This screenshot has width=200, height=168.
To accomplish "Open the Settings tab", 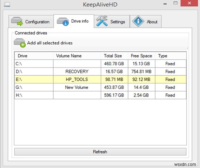I will [112, 21].
